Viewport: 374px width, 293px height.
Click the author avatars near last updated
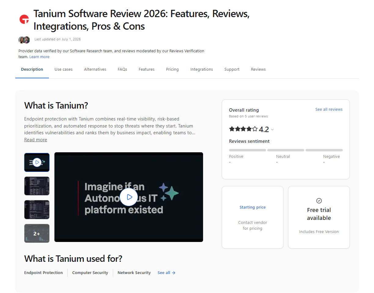(x=24, y=40)
